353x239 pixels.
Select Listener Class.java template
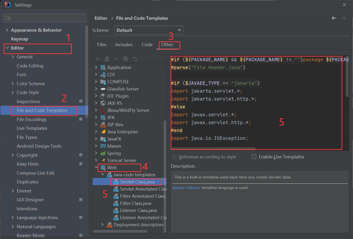tap(138, 211)
